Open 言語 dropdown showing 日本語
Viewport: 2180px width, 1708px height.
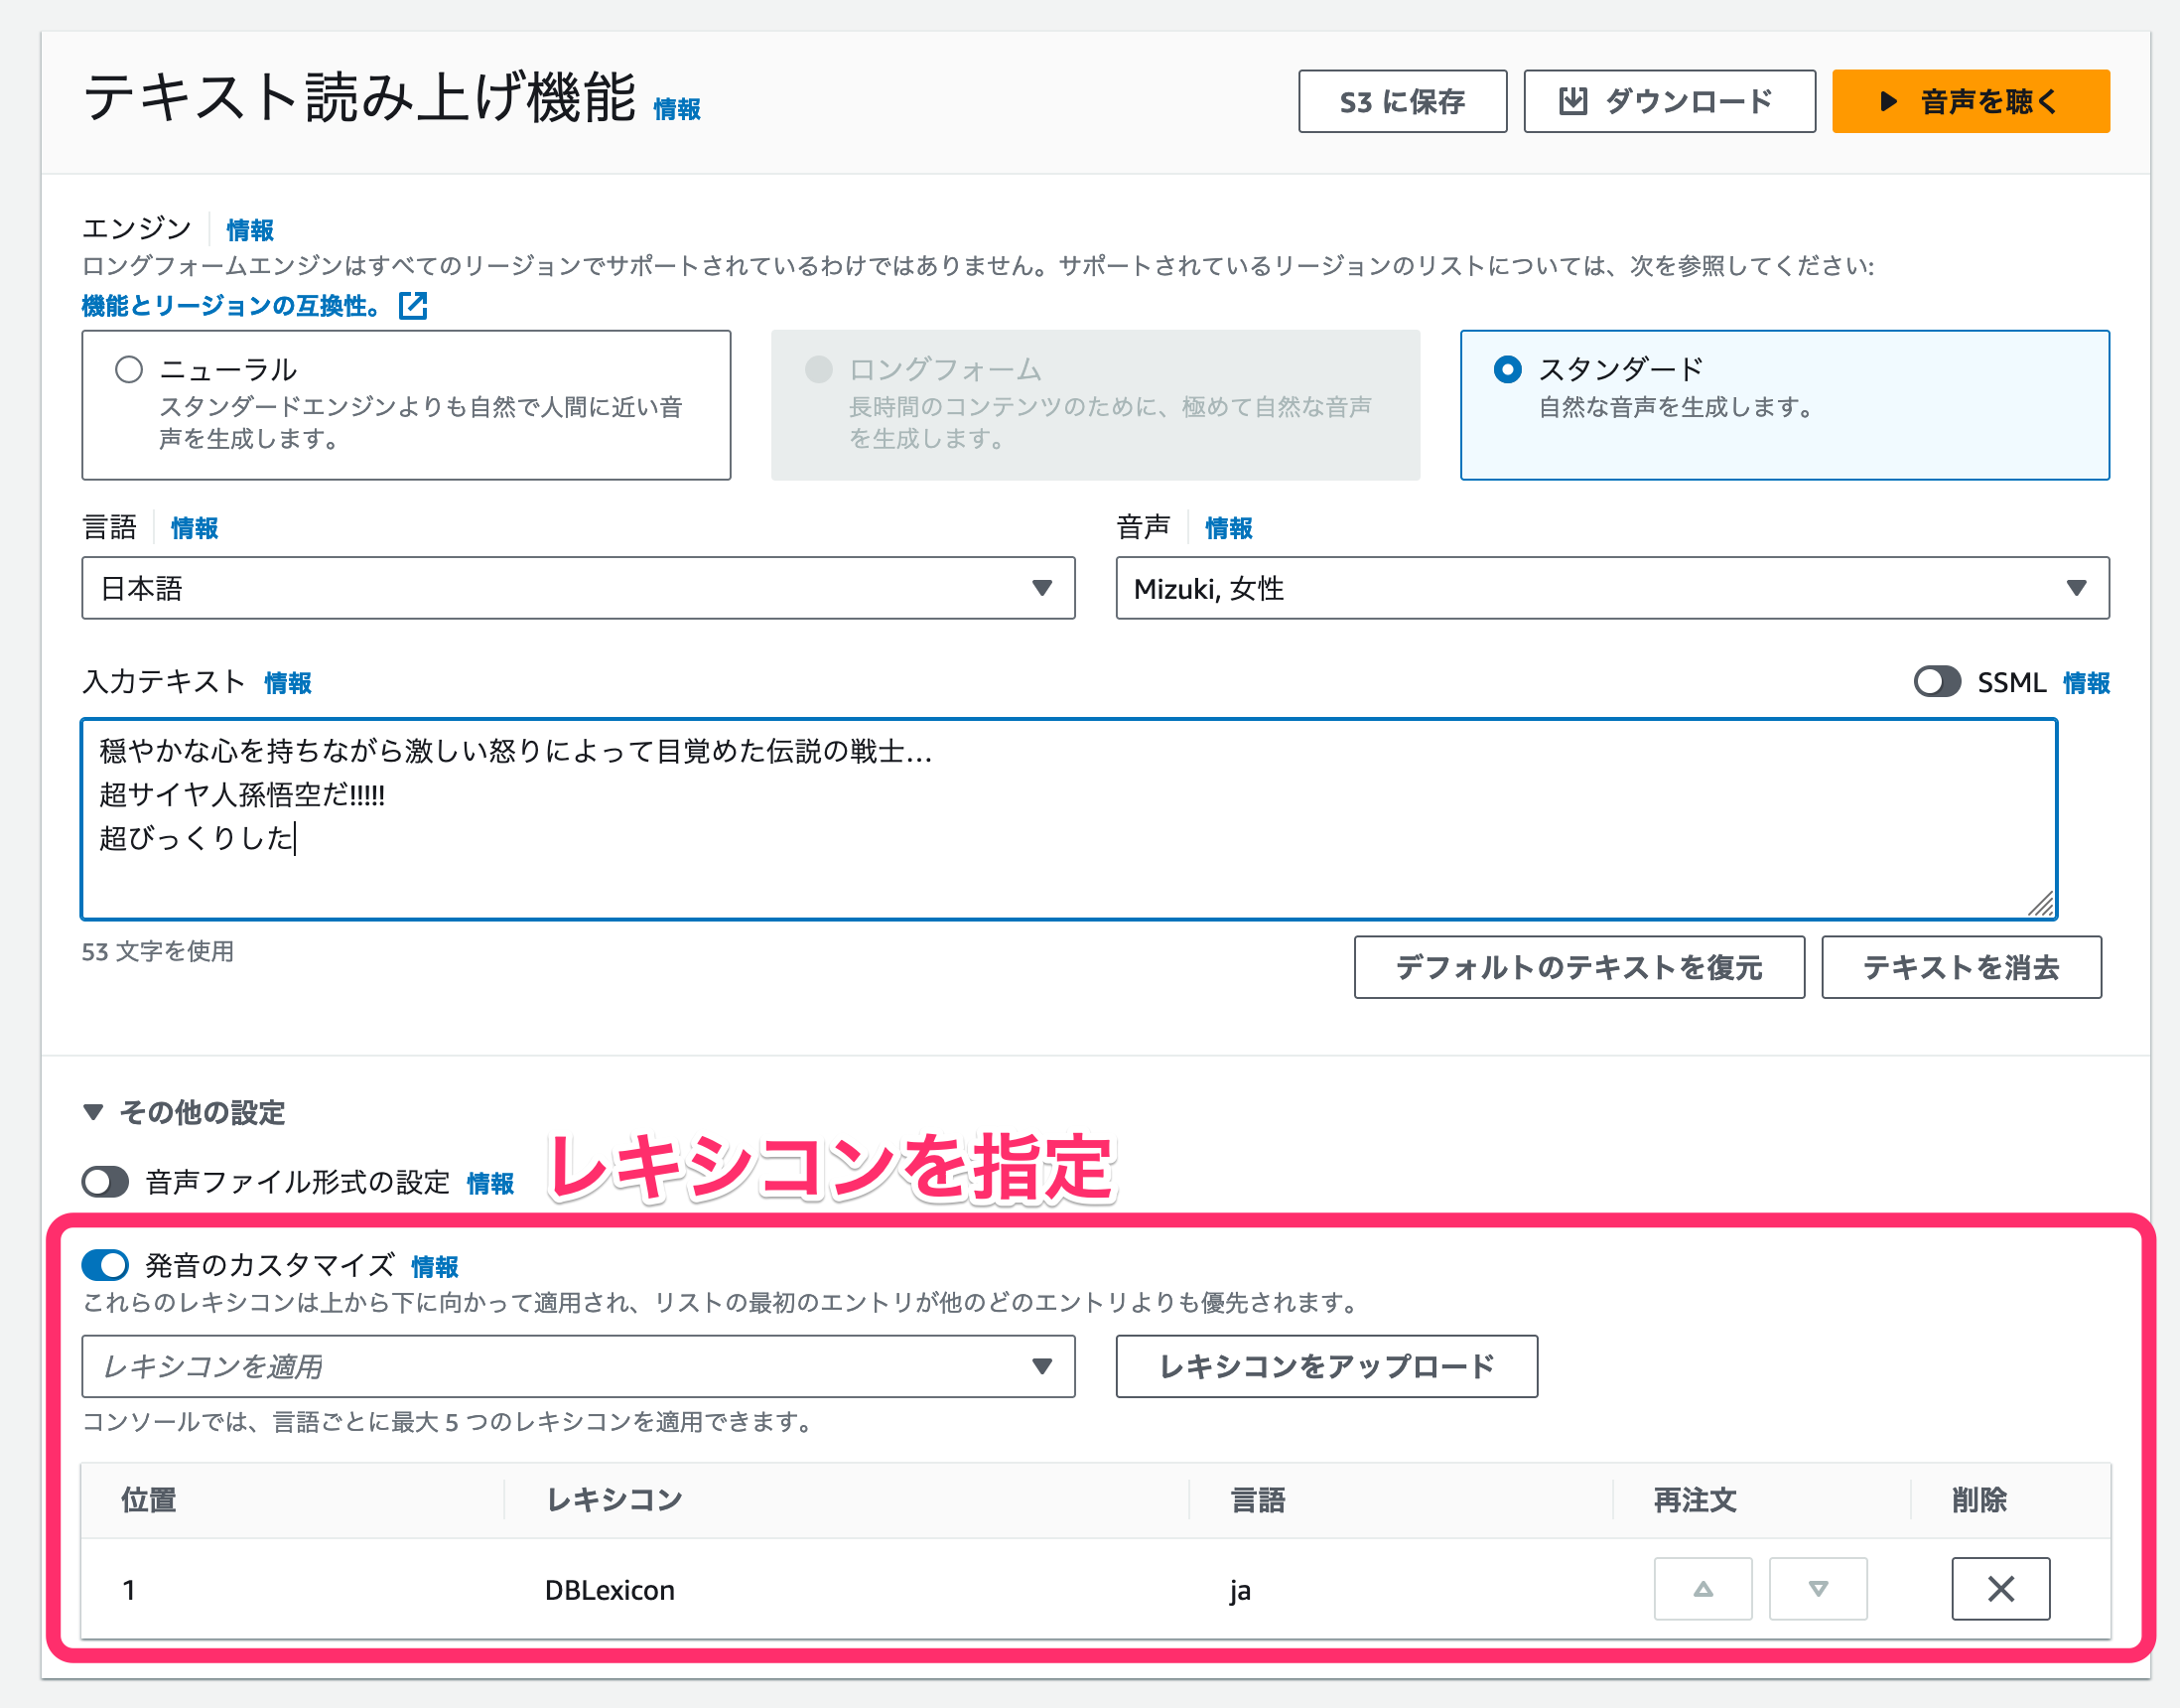578,588
